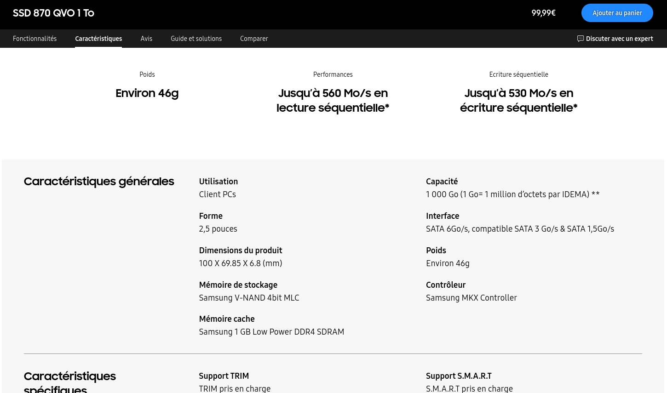This screenshot has height=393, width=667.
Task: Click the 560 Mo/s lecture séquentielle headline
Action: tap(333, 100)
